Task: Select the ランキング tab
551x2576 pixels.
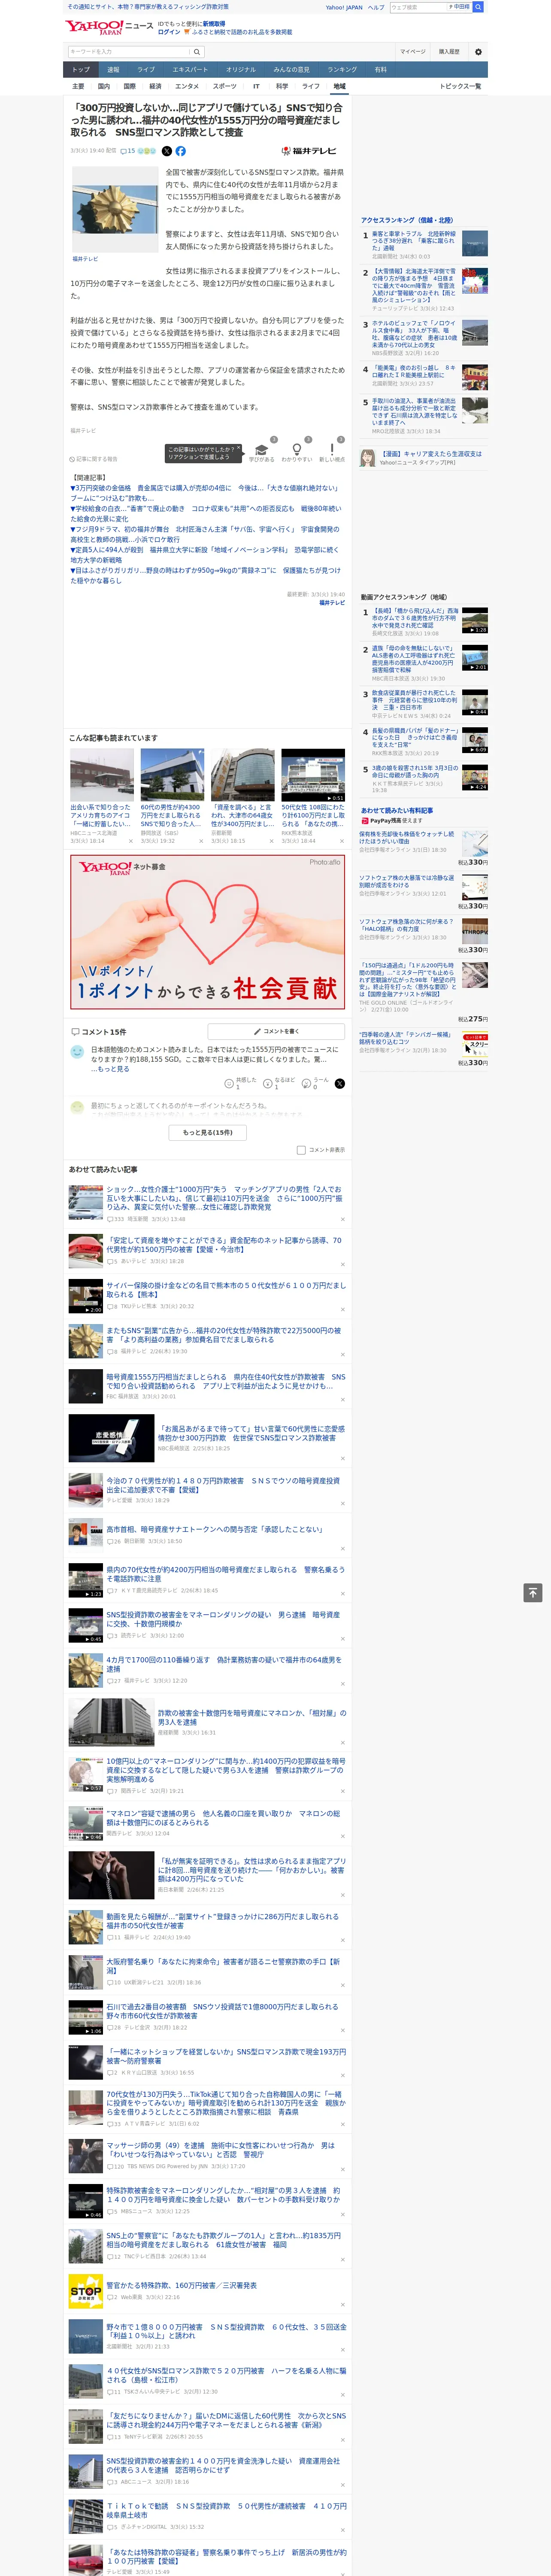Action: pos(342,70)
